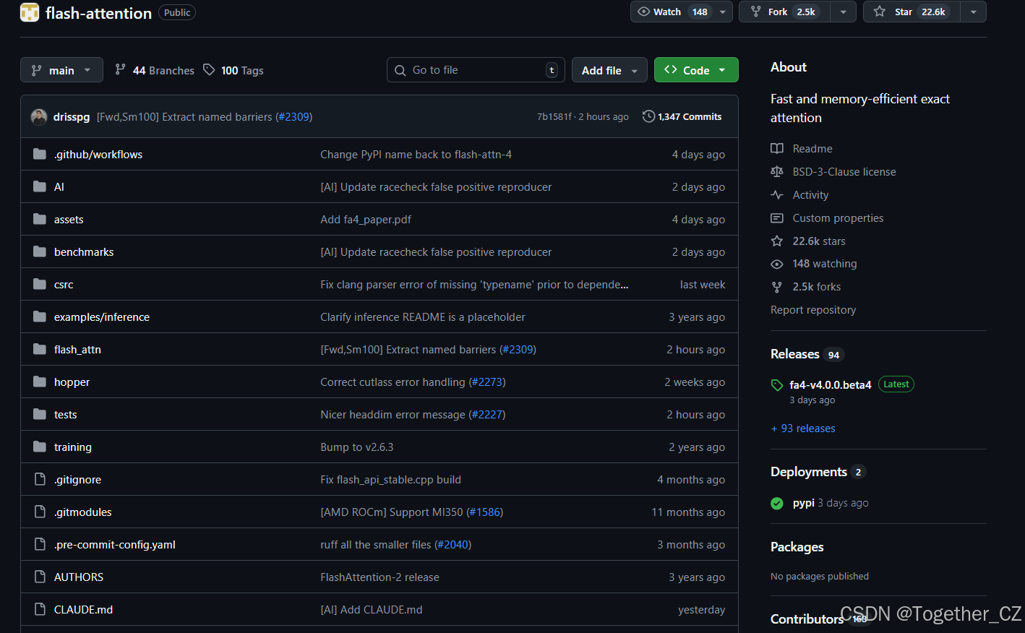Open pull request #2309 link in commit header
This screenshot has width=1025, height=633.
[293, 116]
